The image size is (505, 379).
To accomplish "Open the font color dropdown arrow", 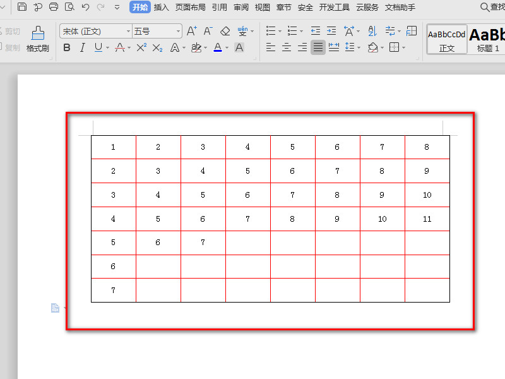I will (x=227, y=48).
